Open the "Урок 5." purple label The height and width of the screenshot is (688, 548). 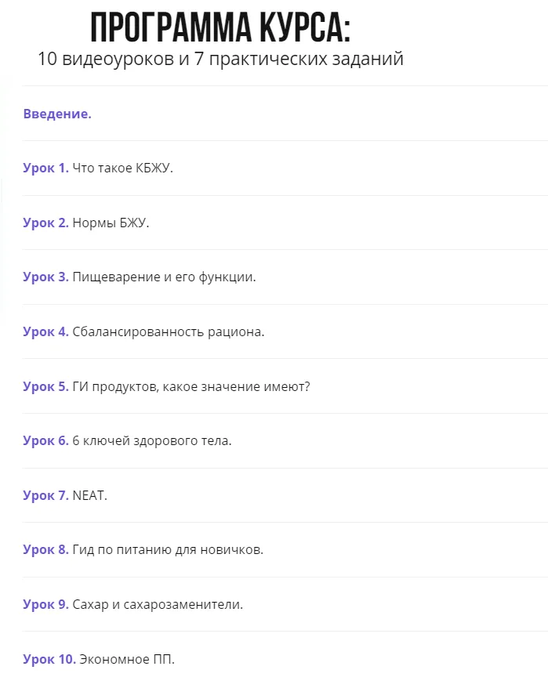(45, 386)
